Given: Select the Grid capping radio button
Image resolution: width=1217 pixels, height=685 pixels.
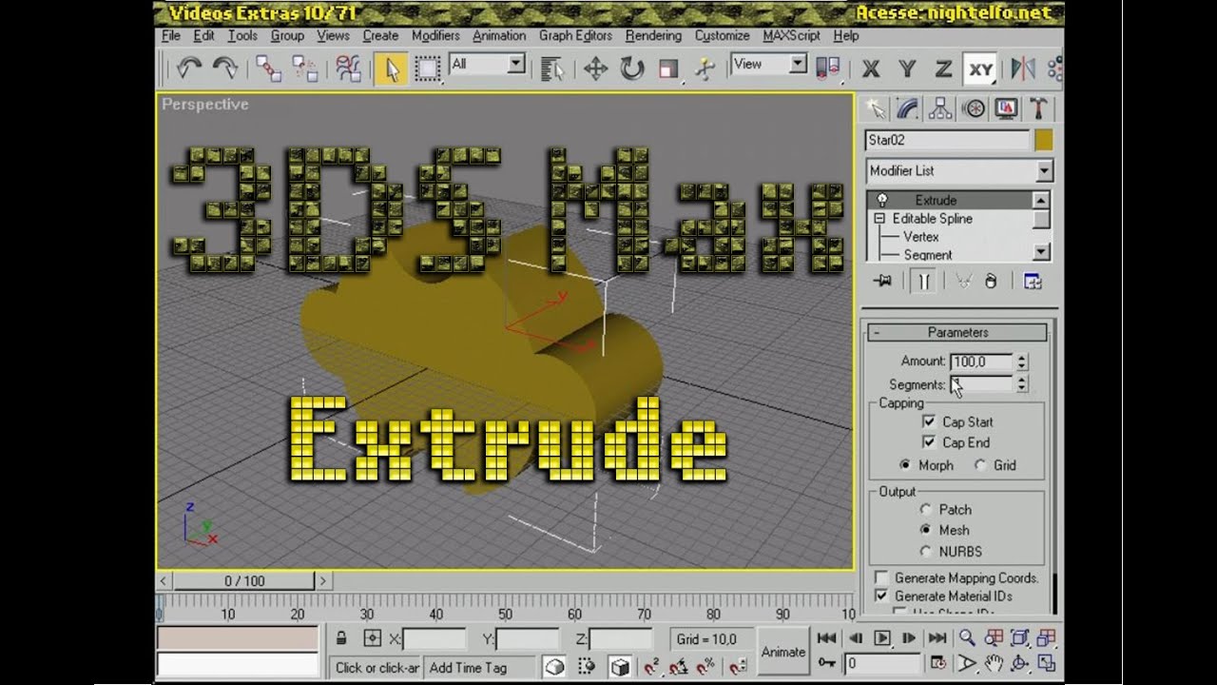Looking at the screenshot, I should pyautogui.click(x=980, y=465).
